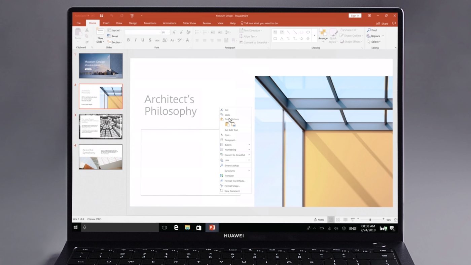Clear all formatting eraser icon

[188, 32]
